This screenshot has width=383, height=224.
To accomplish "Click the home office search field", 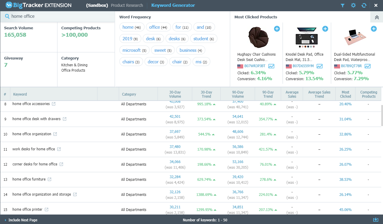I will (x=57, y=17).
